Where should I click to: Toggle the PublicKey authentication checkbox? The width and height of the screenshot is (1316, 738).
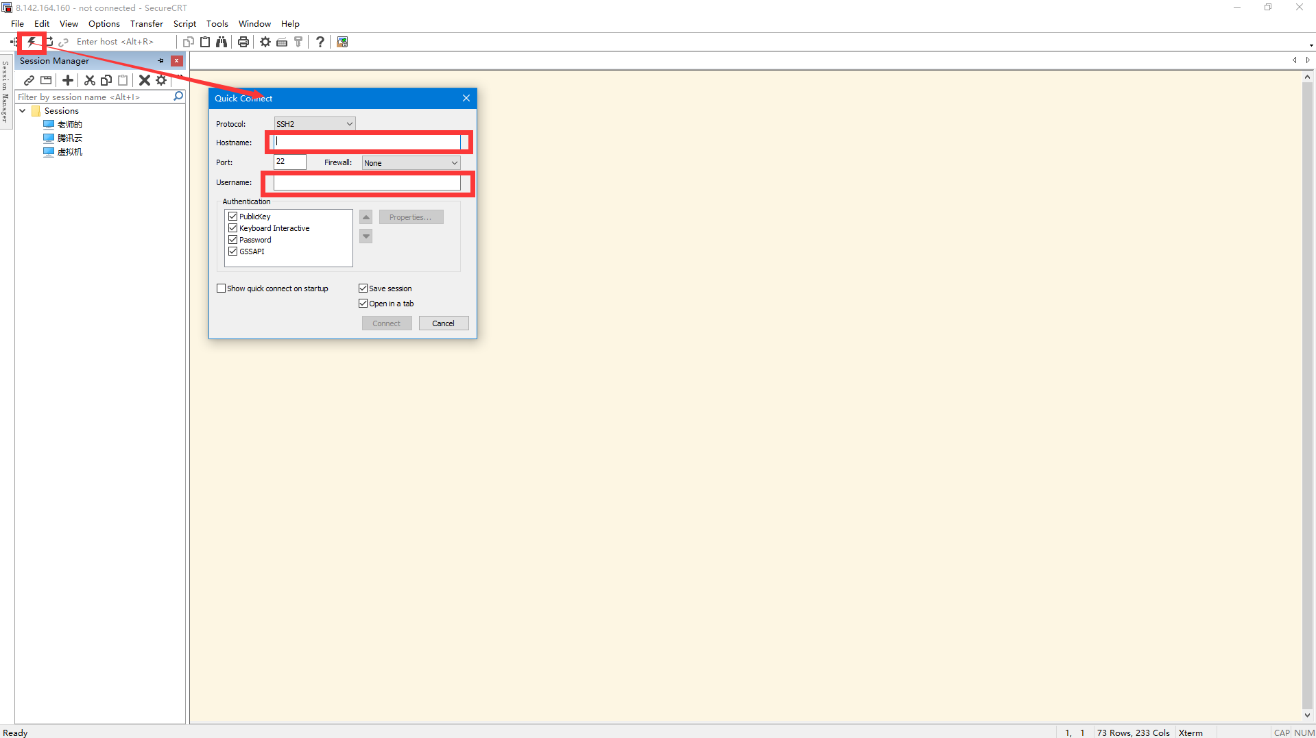(x=233, y=217)
